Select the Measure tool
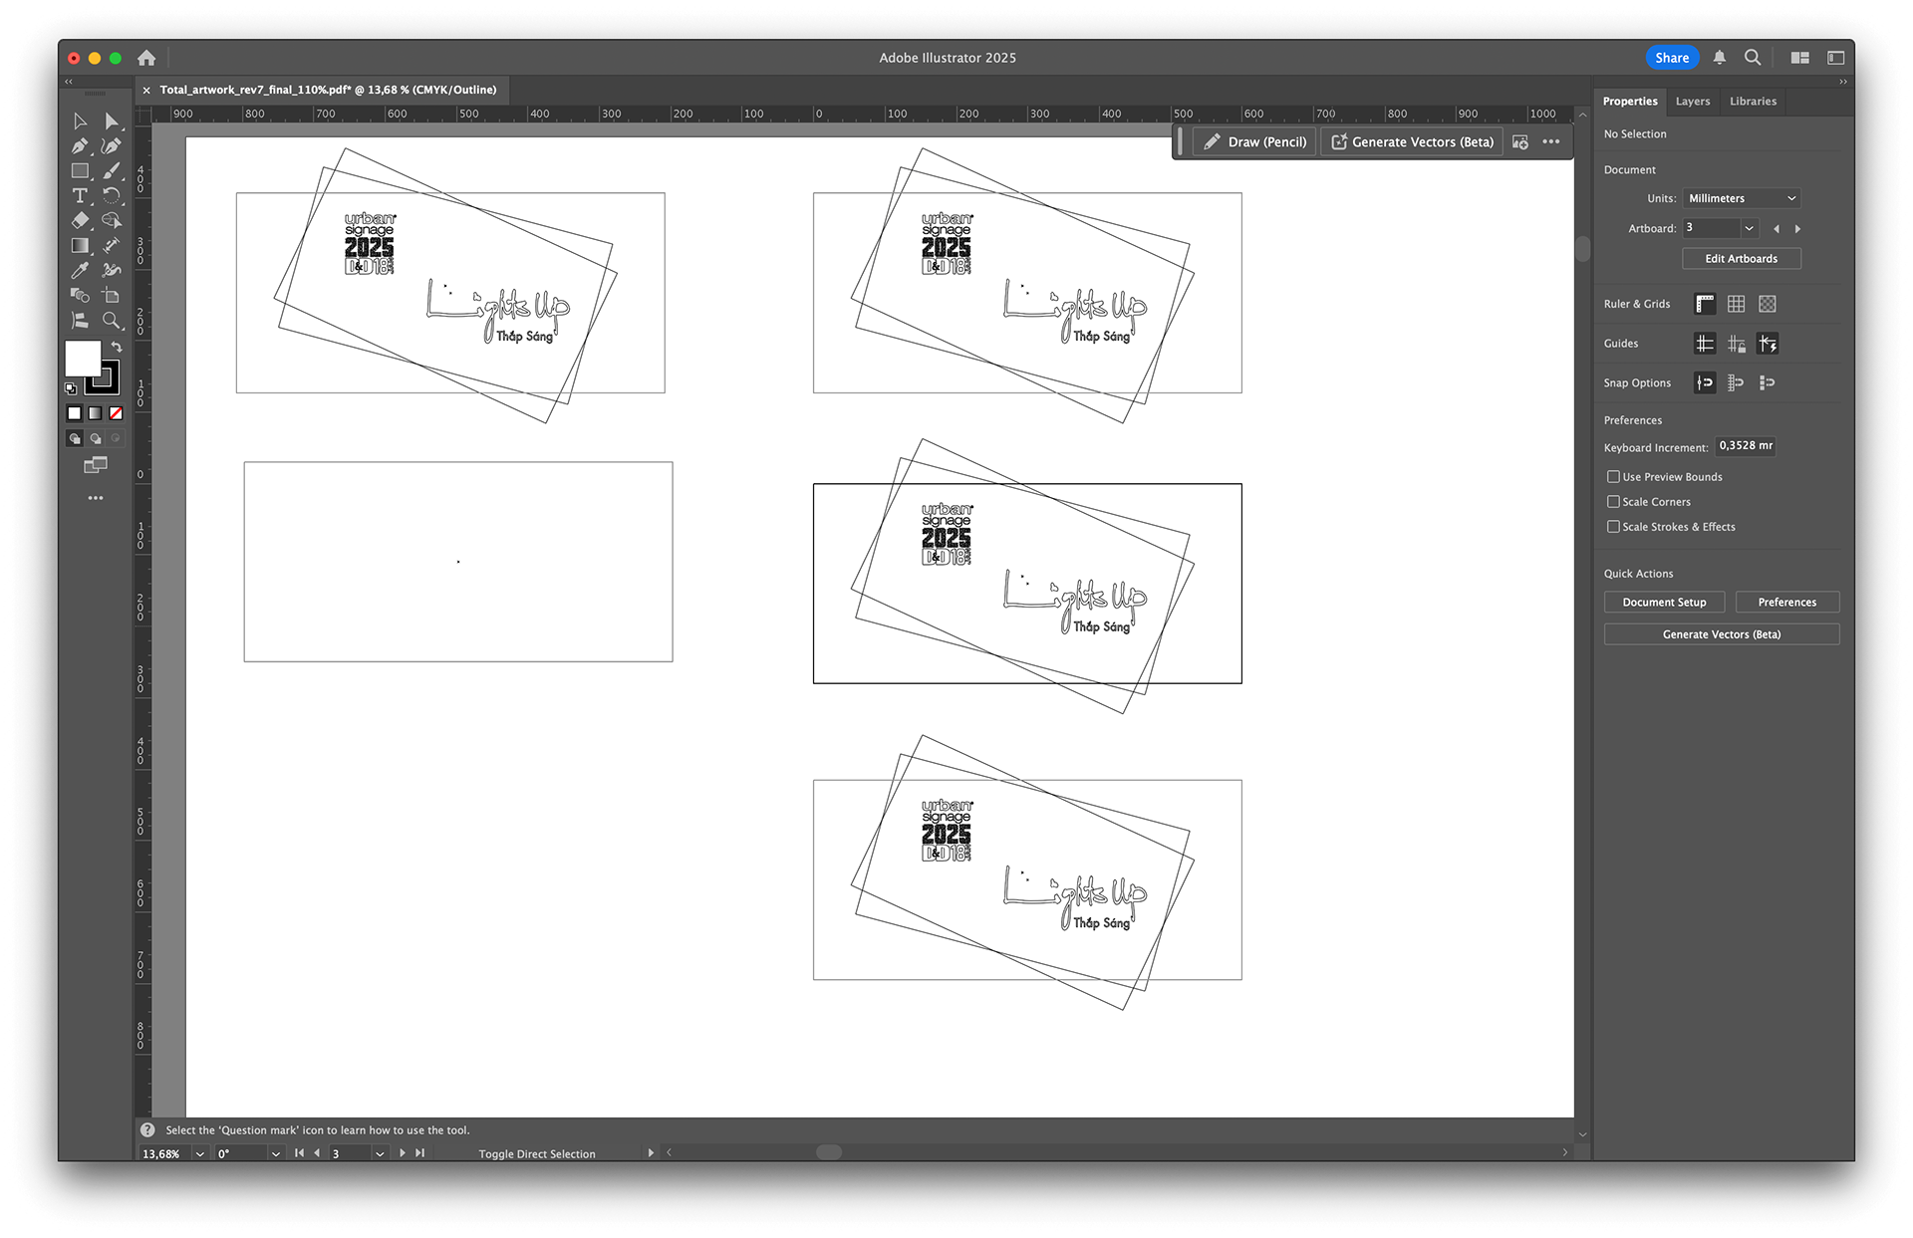The image size is (1913, 1238). coord(112,245)
